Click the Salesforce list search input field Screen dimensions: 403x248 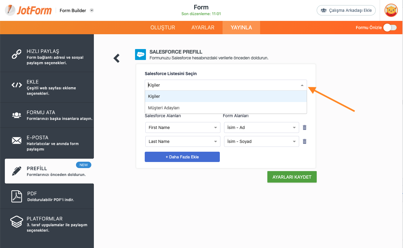(223, 85)
